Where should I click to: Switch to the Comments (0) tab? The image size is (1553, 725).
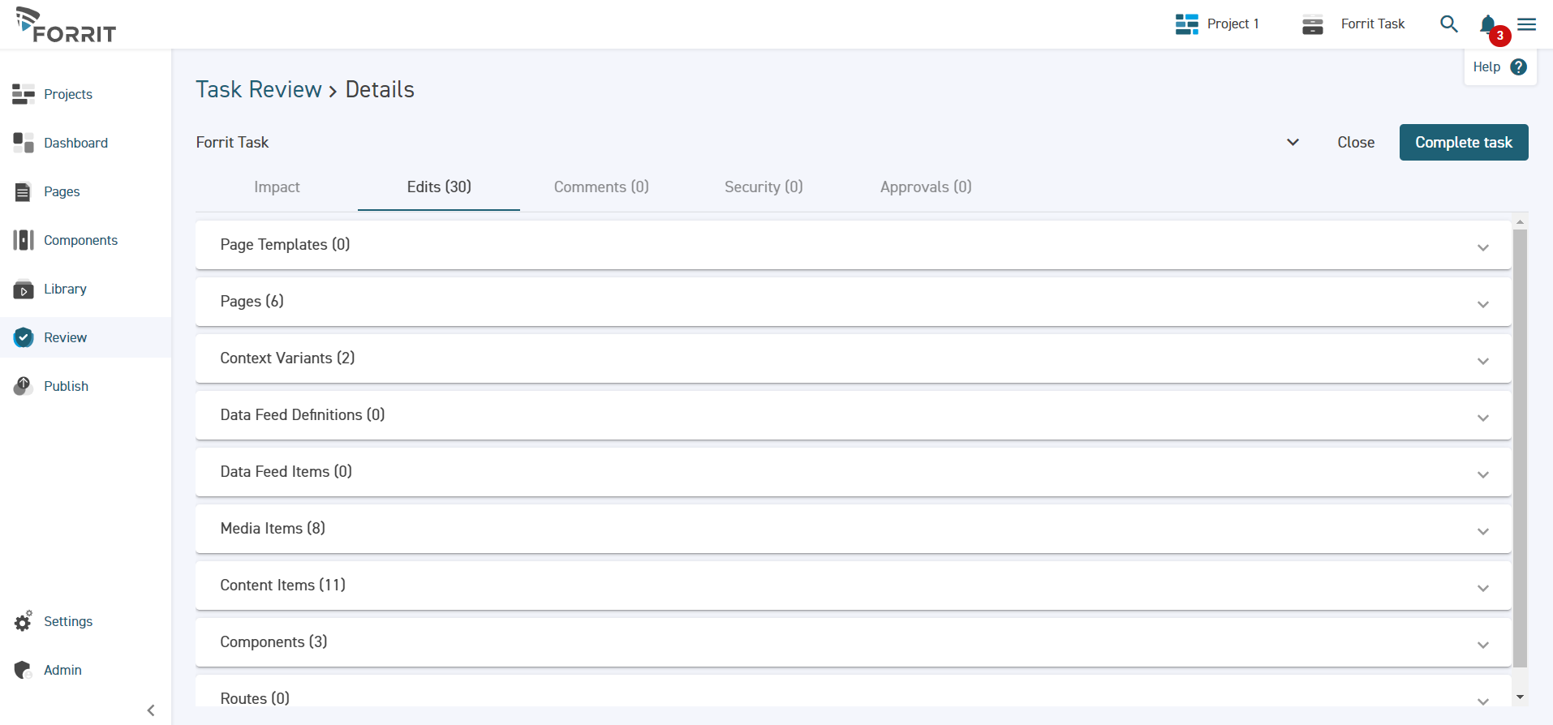pos(601,187)
